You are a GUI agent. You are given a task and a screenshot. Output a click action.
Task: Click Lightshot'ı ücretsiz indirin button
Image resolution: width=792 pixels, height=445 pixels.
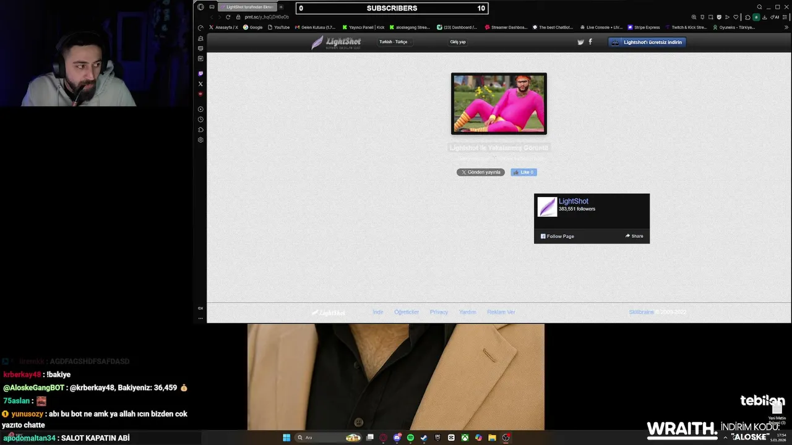647,42
